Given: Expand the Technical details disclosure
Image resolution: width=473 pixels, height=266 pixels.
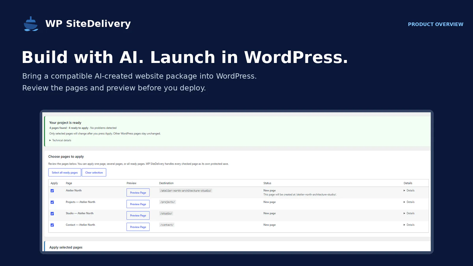Looking at the screenshot, I should tap(60, 140).
